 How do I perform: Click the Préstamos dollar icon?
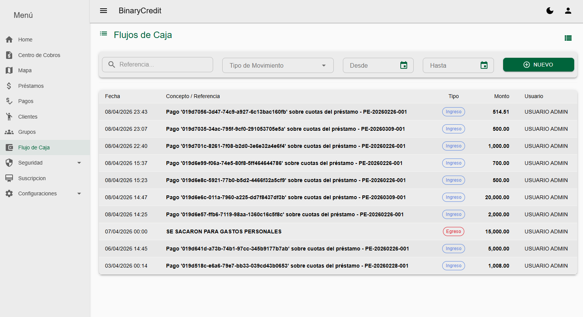pos(9,86)
